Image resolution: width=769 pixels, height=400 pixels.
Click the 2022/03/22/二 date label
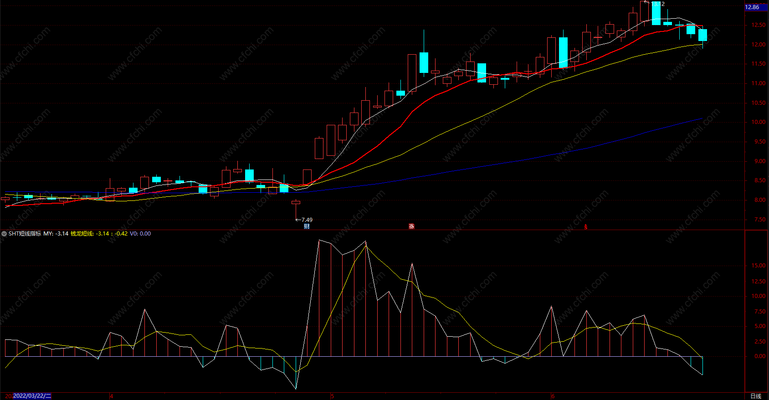(32, 396)
